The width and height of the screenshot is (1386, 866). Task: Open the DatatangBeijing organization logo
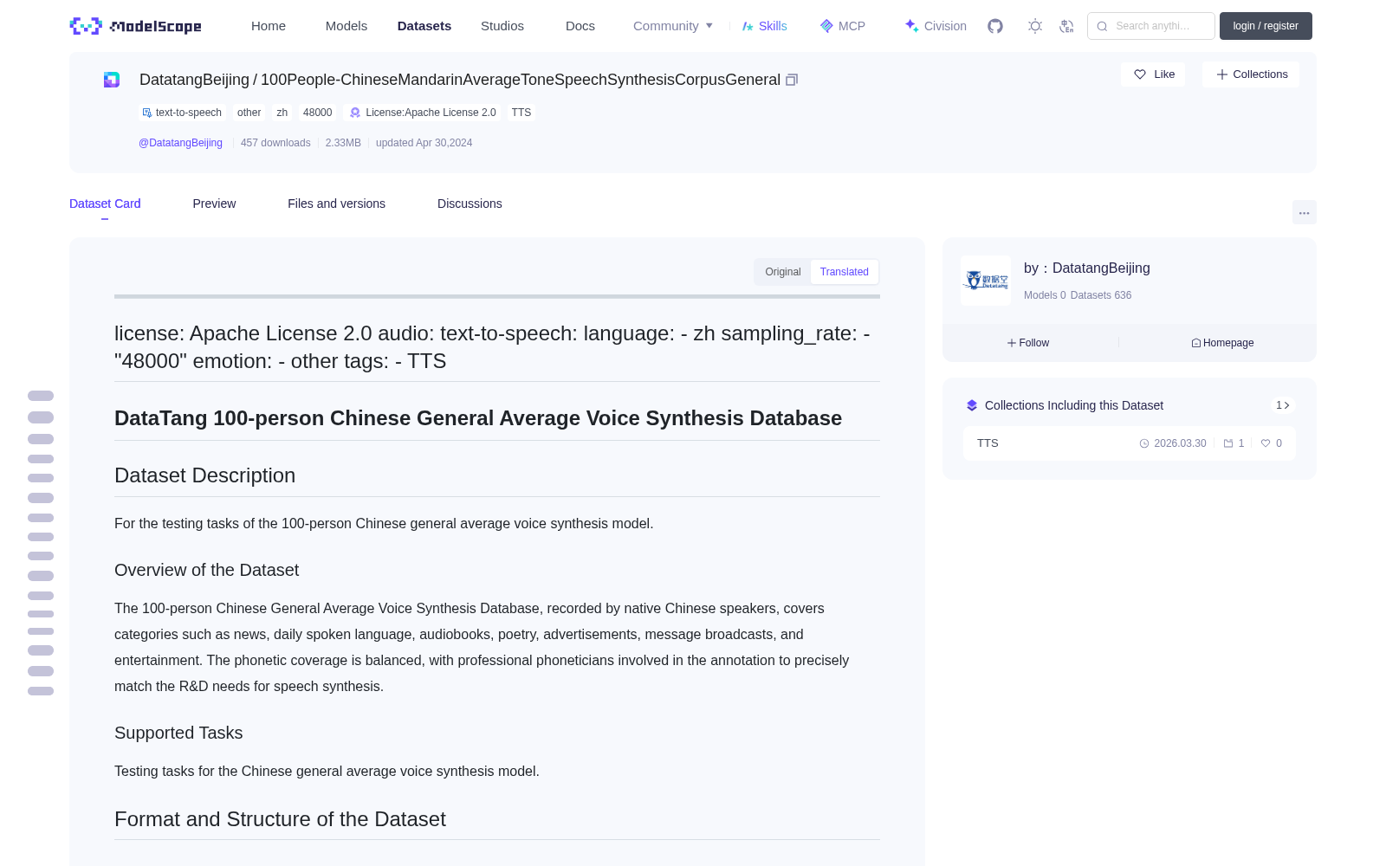click(x=986, y=281)
